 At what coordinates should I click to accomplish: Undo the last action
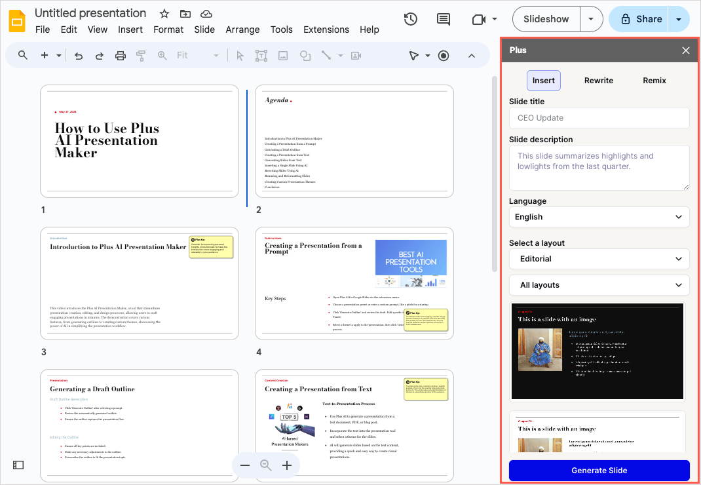click(79, 56)
